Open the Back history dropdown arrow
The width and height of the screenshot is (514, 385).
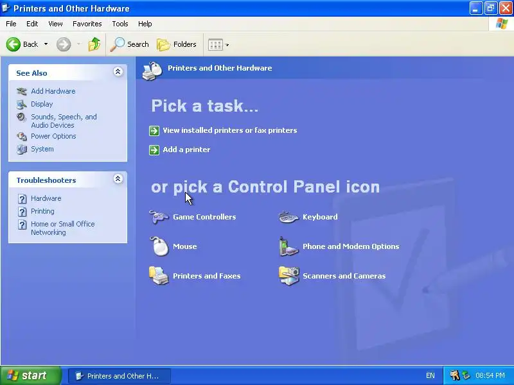pos(46,44)
